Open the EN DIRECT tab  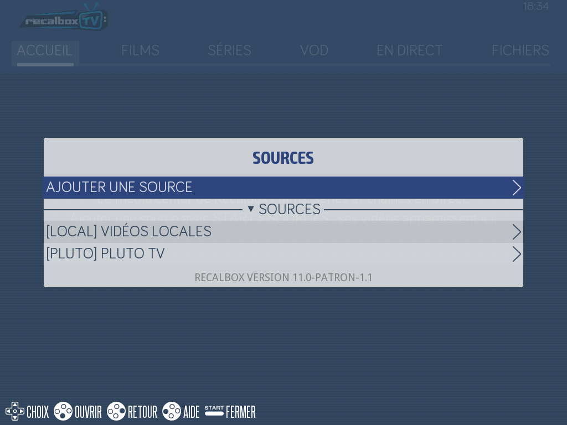tap(409, 50)
